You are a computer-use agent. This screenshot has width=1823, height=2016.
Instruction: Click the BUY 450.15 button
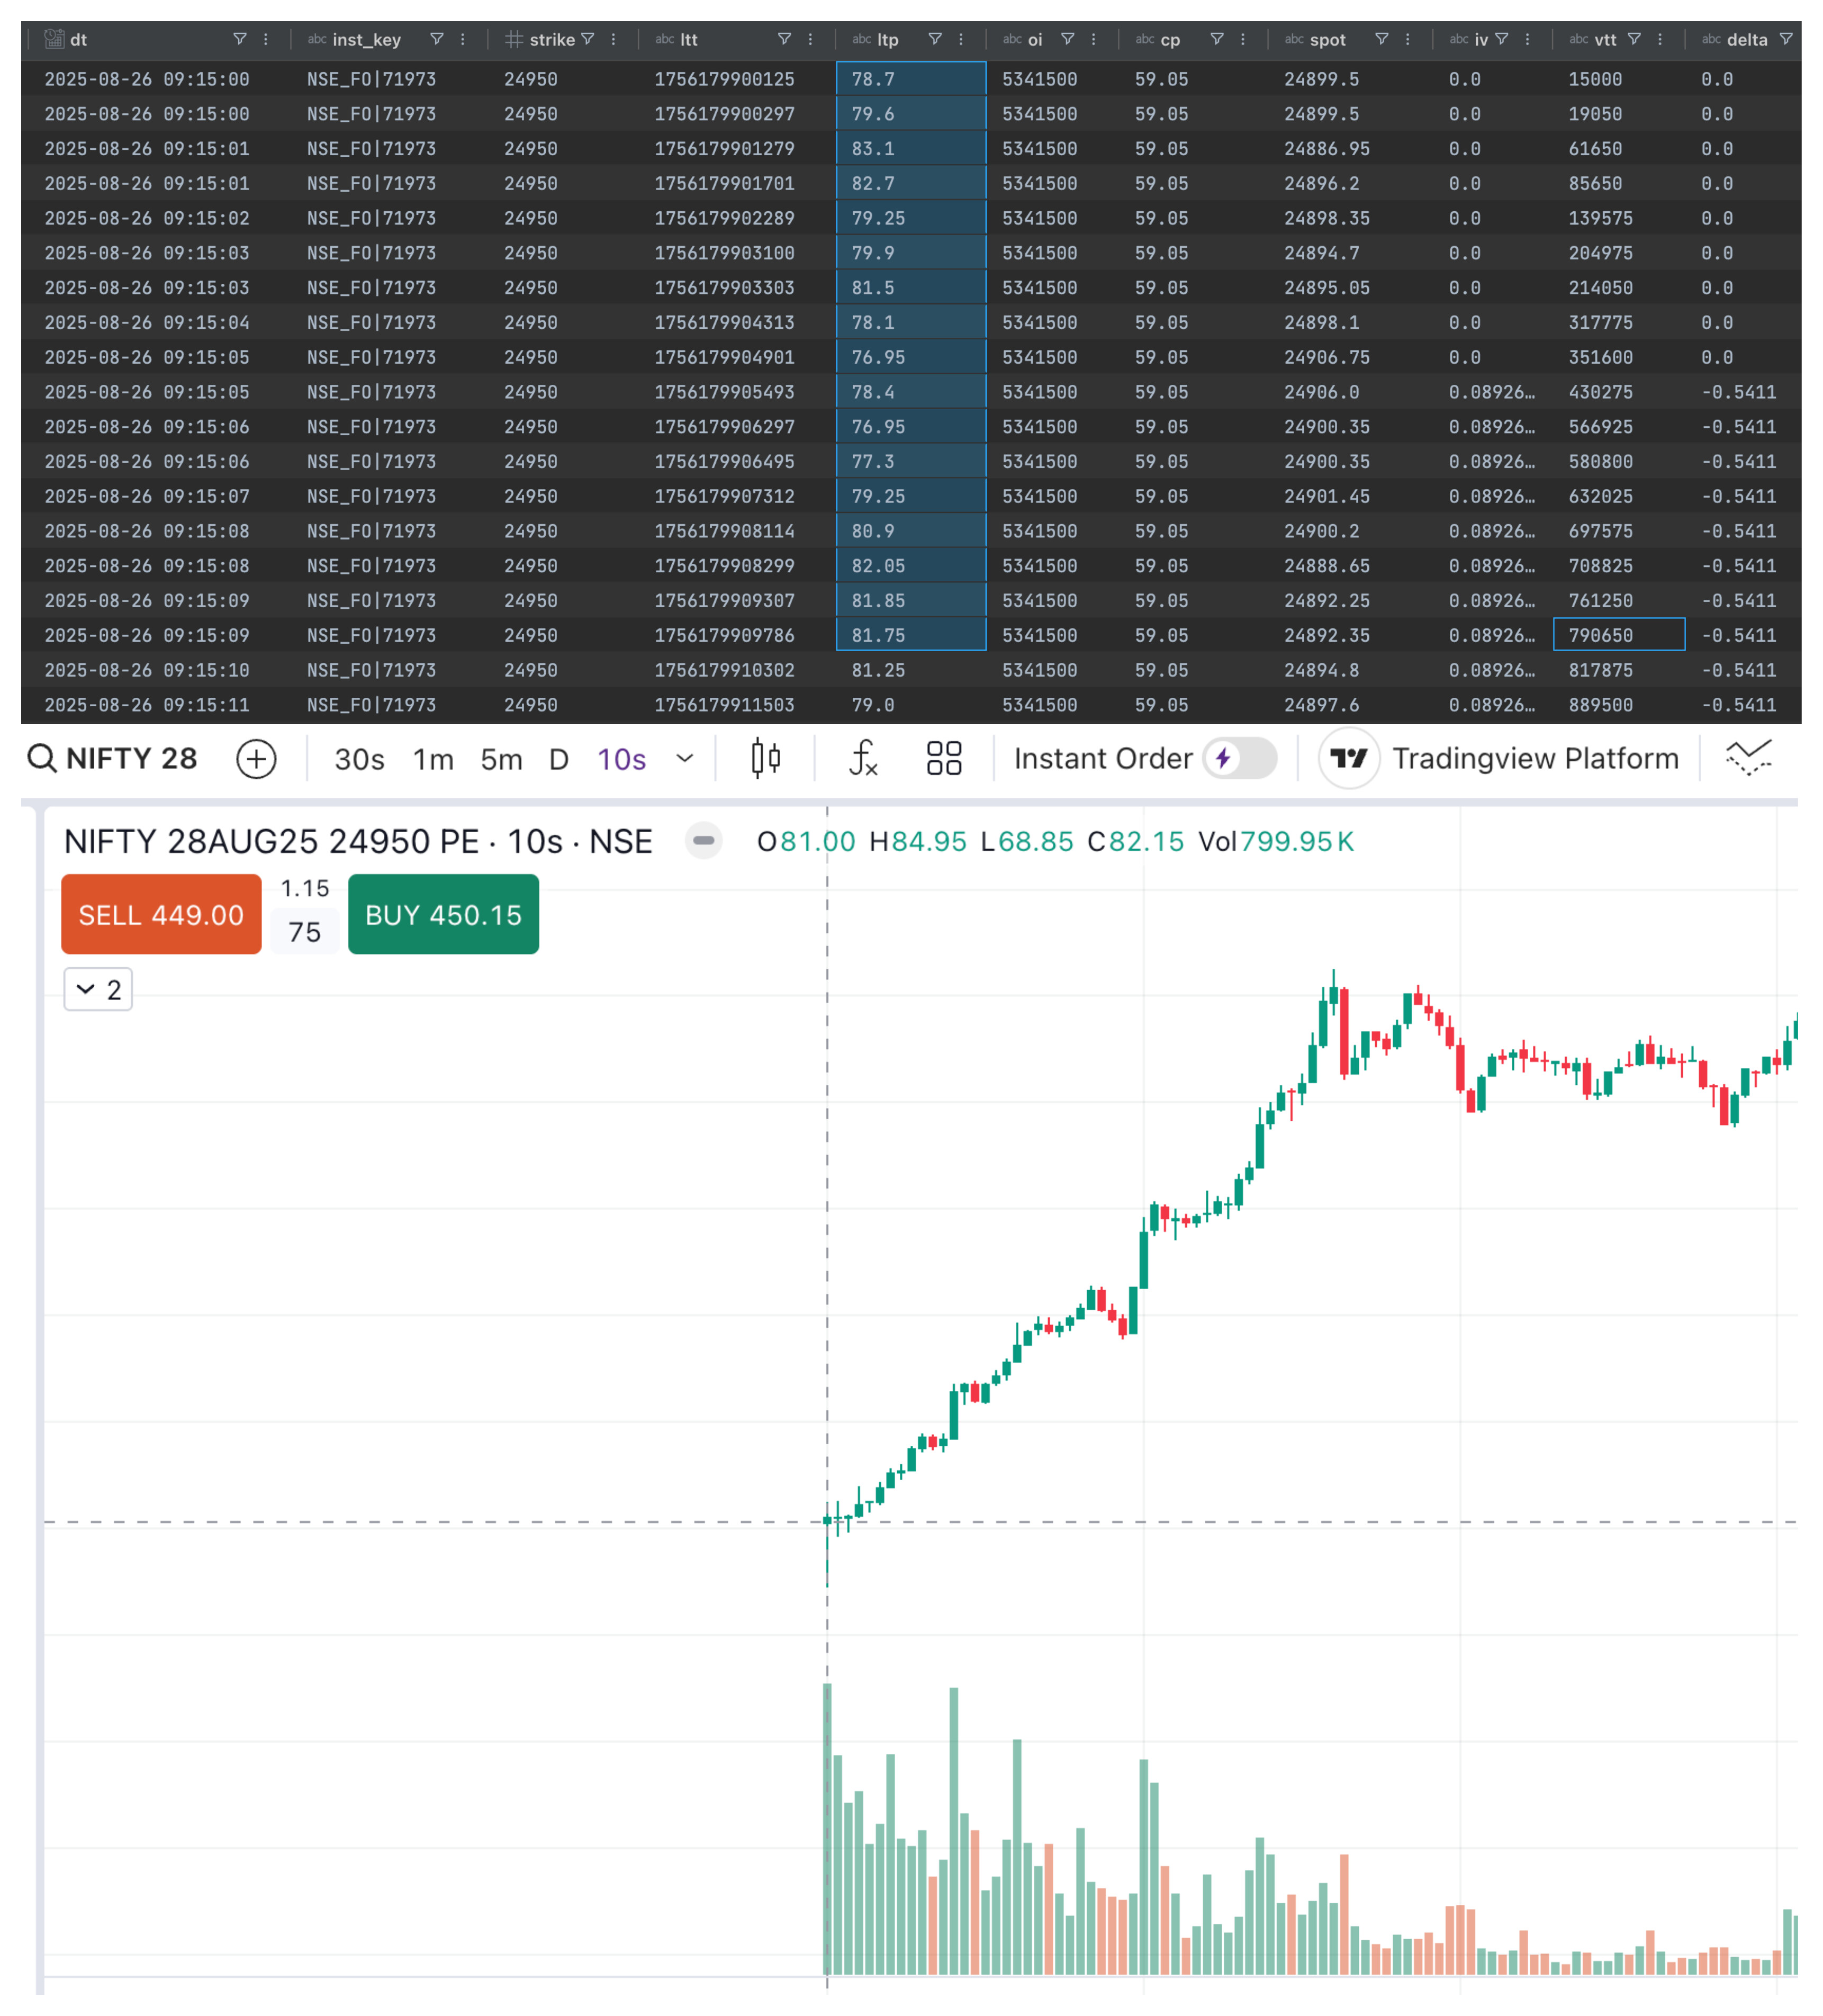[x=443, y=914]
